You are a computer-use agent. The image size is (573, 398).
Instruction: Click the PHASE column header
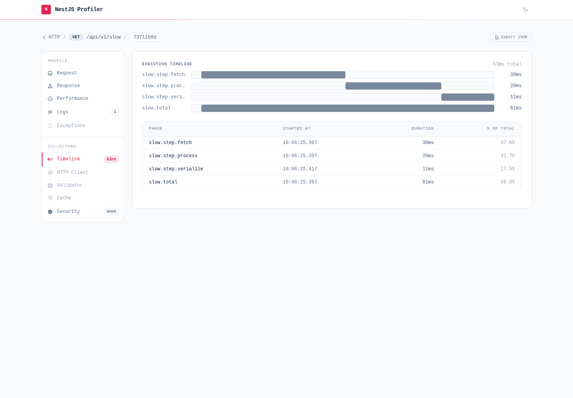tap(156, 129)
